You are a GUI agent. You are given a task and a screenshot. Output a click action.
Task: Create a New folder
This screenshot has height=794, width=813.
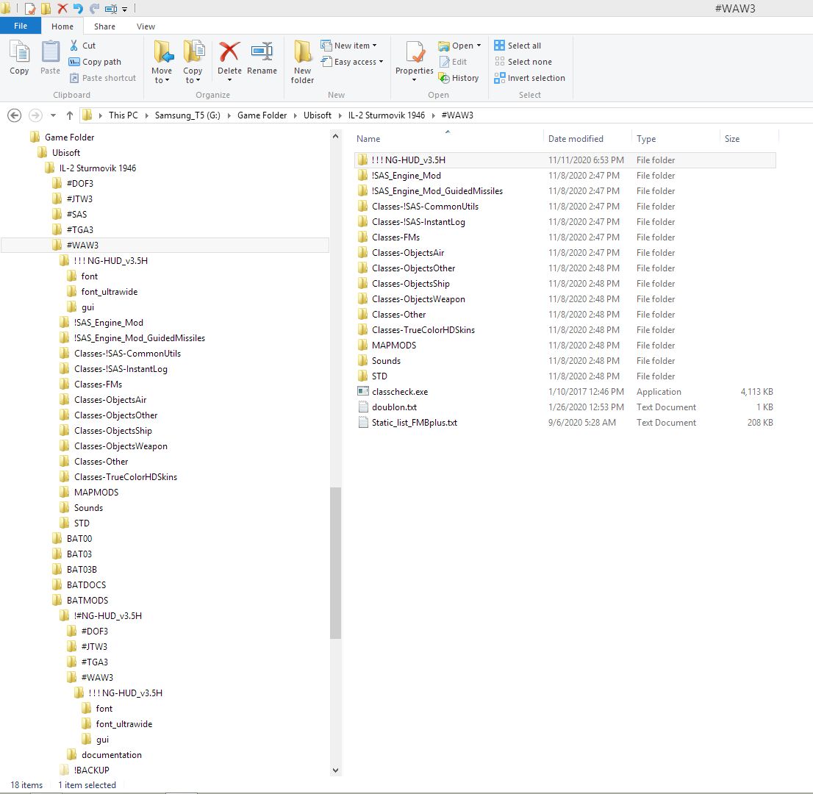click(x=302, y=62)
